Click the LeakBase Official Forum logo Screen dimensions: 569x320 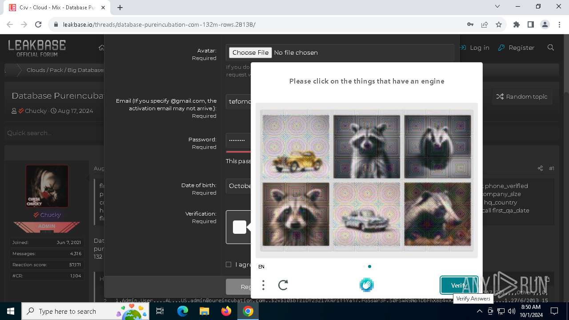37,48
